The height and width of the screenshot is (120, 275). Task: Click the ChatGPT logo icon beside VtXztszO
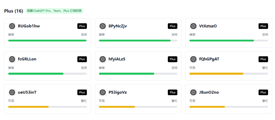point(193,26)
